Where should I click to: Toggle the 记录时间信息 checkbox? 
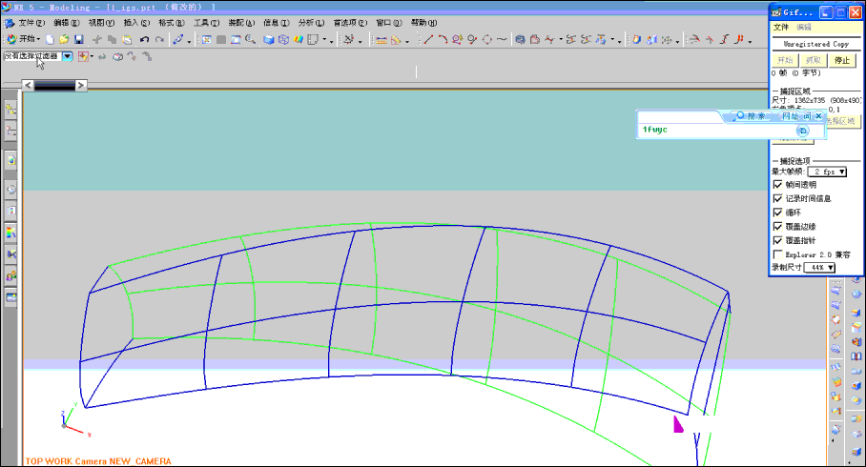click(777, 198)
